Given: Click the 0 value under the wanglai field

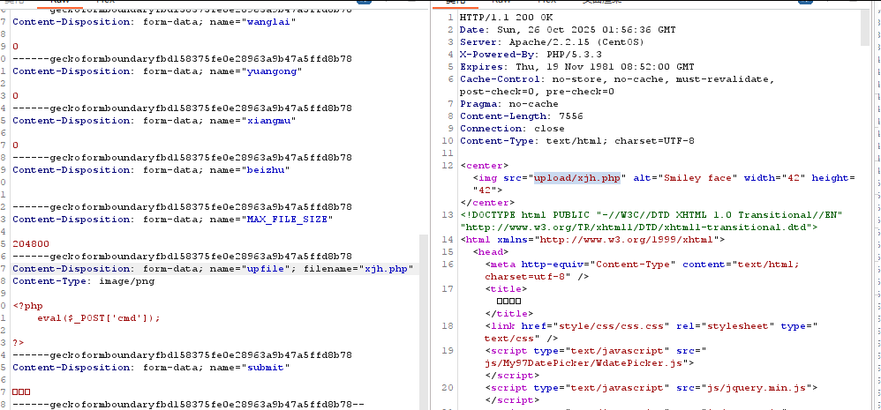Looking at the screenshot, I should pos(15,47).
